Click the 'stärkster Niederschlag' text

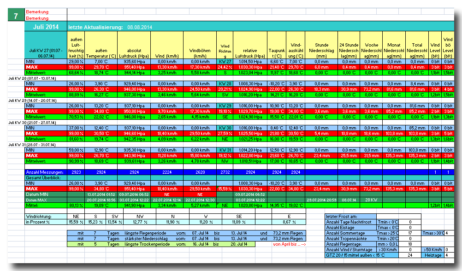[x=146, y=239]
